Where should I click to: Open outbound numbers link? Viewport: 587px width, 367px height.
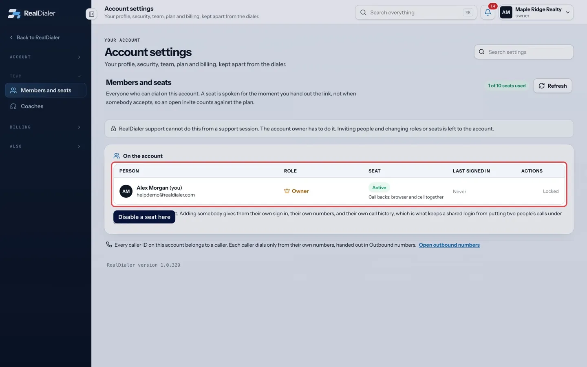coord(449,245)
